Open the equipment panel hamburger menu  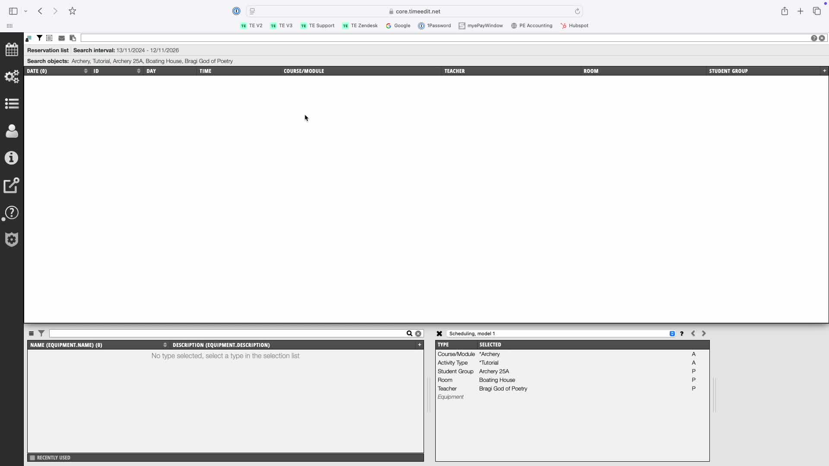click(31, 334)
